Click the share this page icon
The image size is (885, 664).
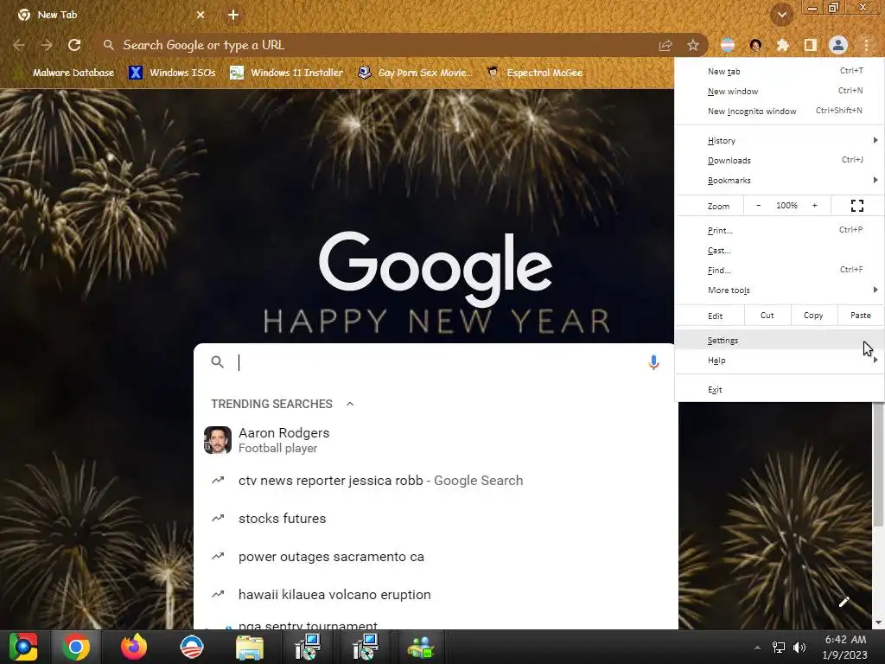coord(665,45)
